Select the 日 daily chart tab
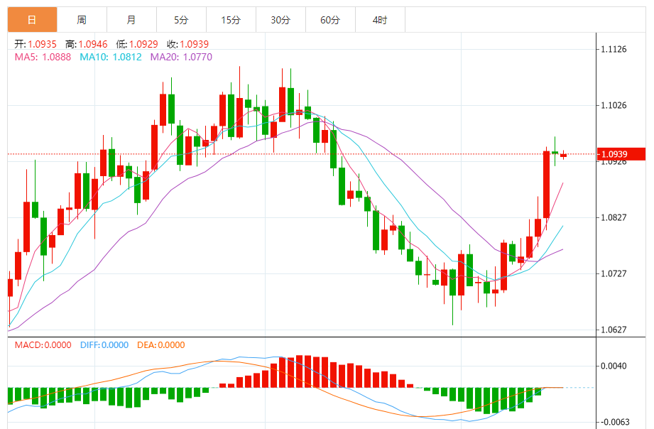654x429 pixels. point(32,20)
